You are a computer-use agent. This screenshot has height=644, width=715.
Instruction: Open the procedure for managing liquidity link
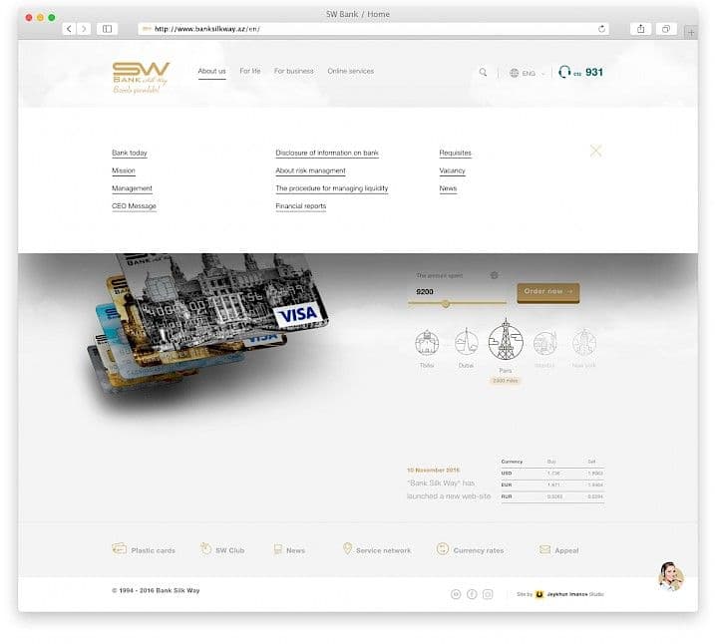click(331, 188)
